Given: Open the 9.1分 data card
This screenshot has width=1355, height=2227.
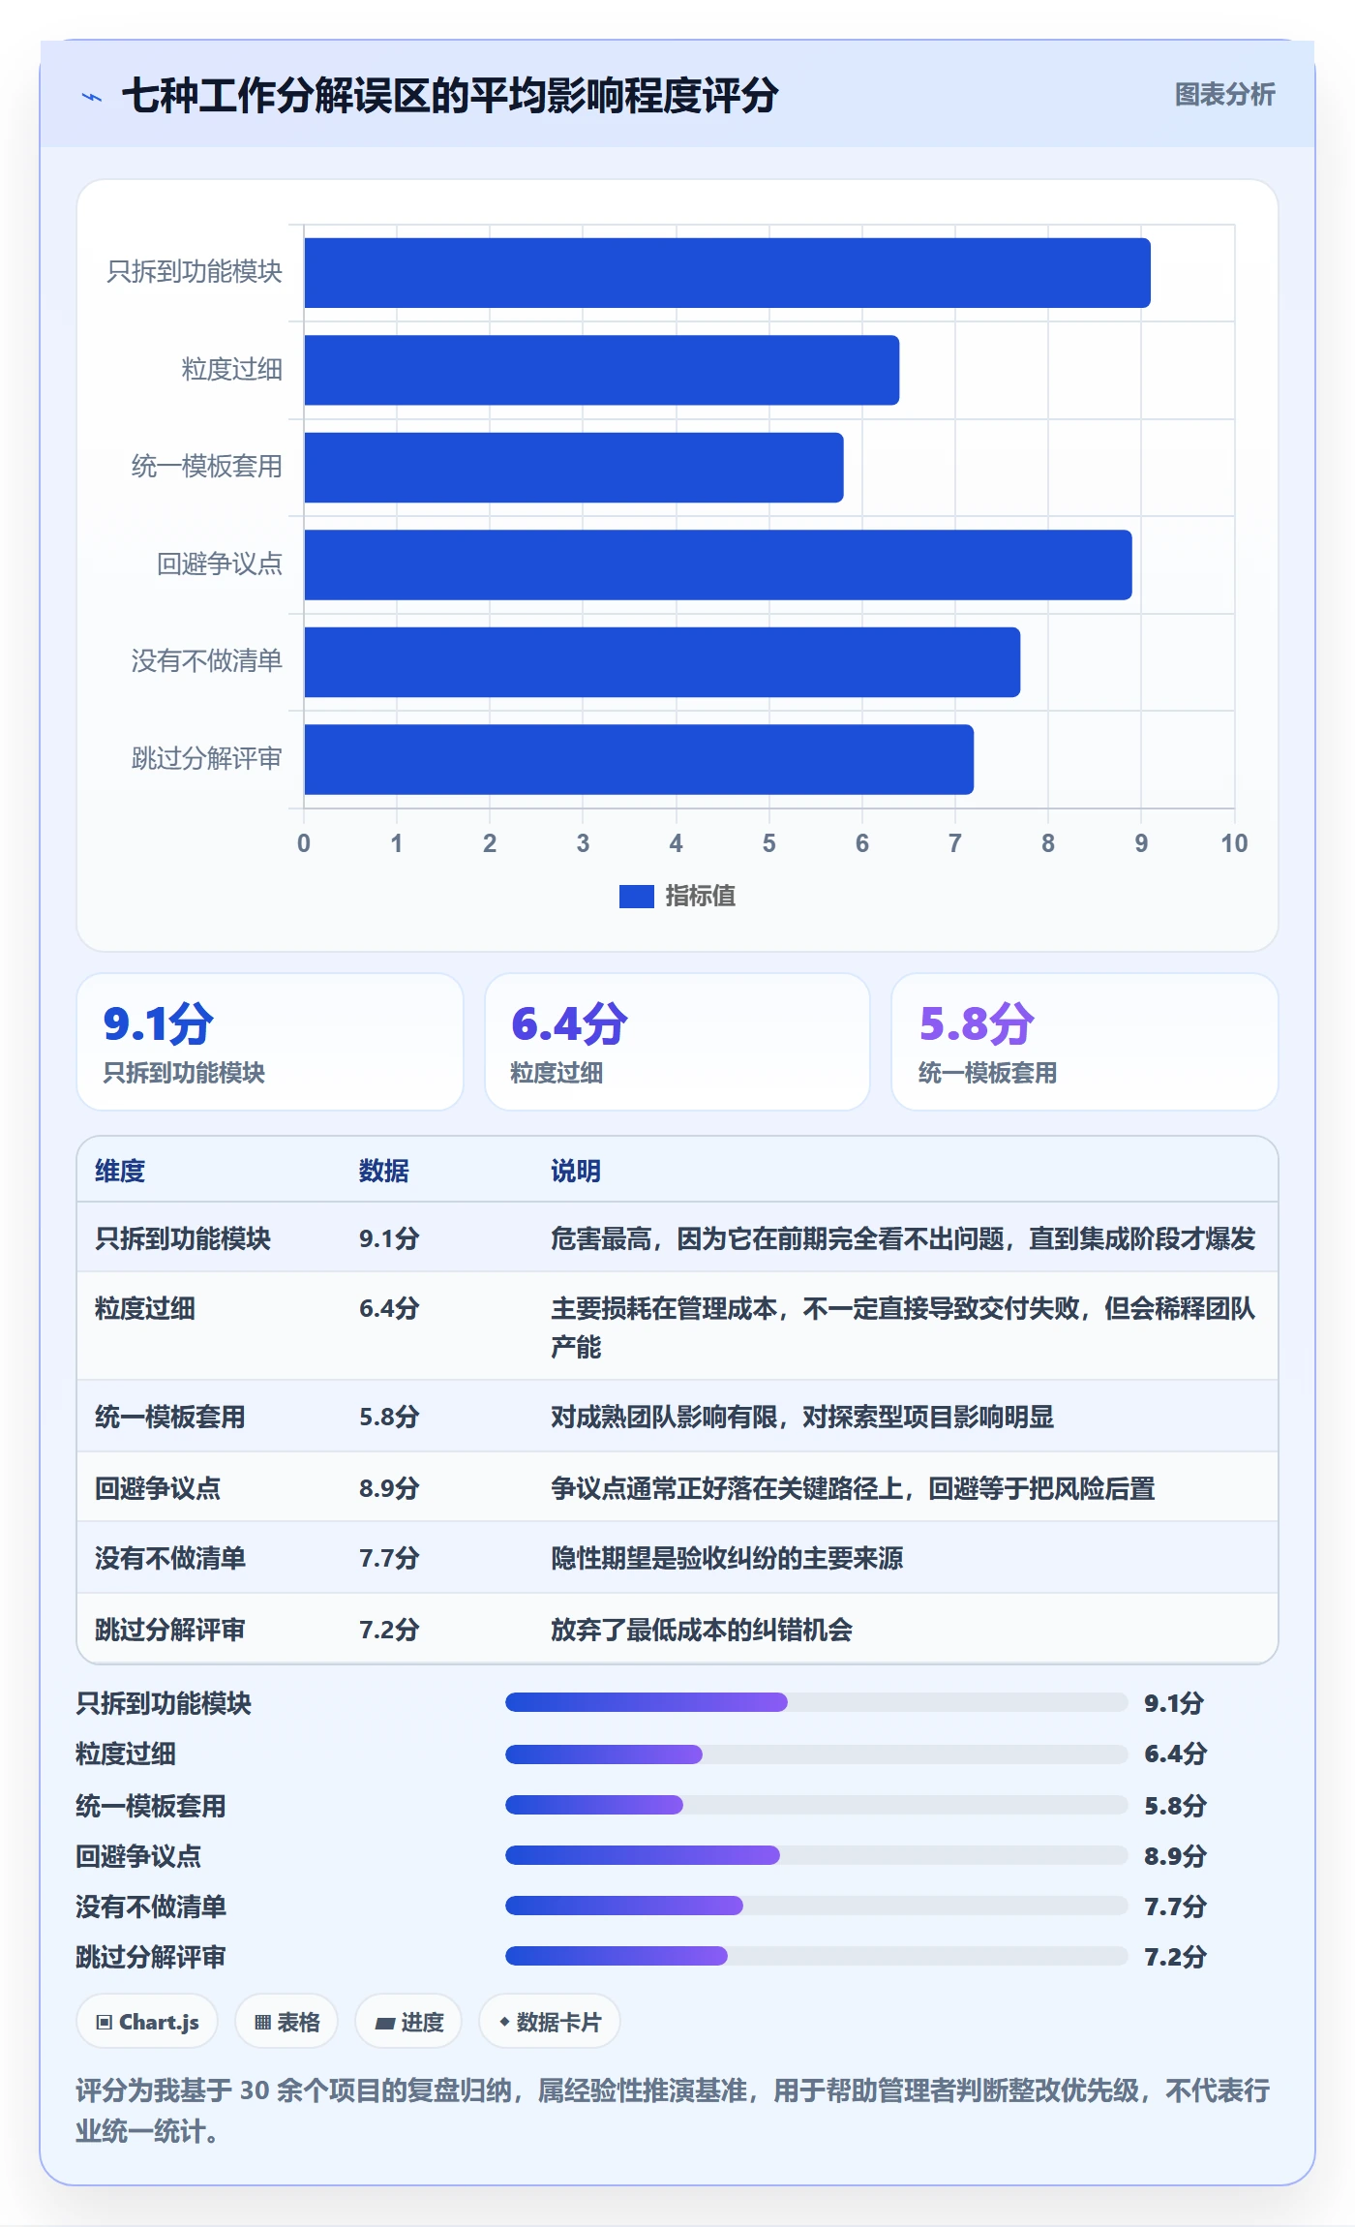Looking at the screenshot, I should click(x=270, y=1042).
